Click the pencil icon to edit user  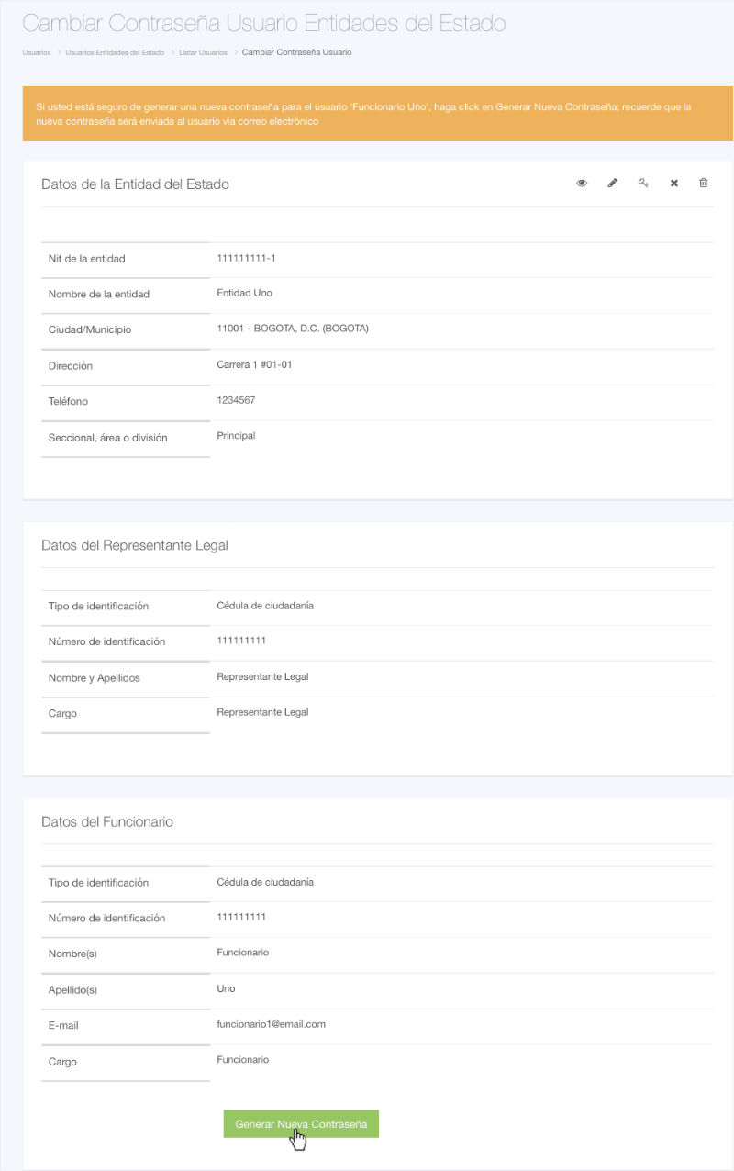613,184
